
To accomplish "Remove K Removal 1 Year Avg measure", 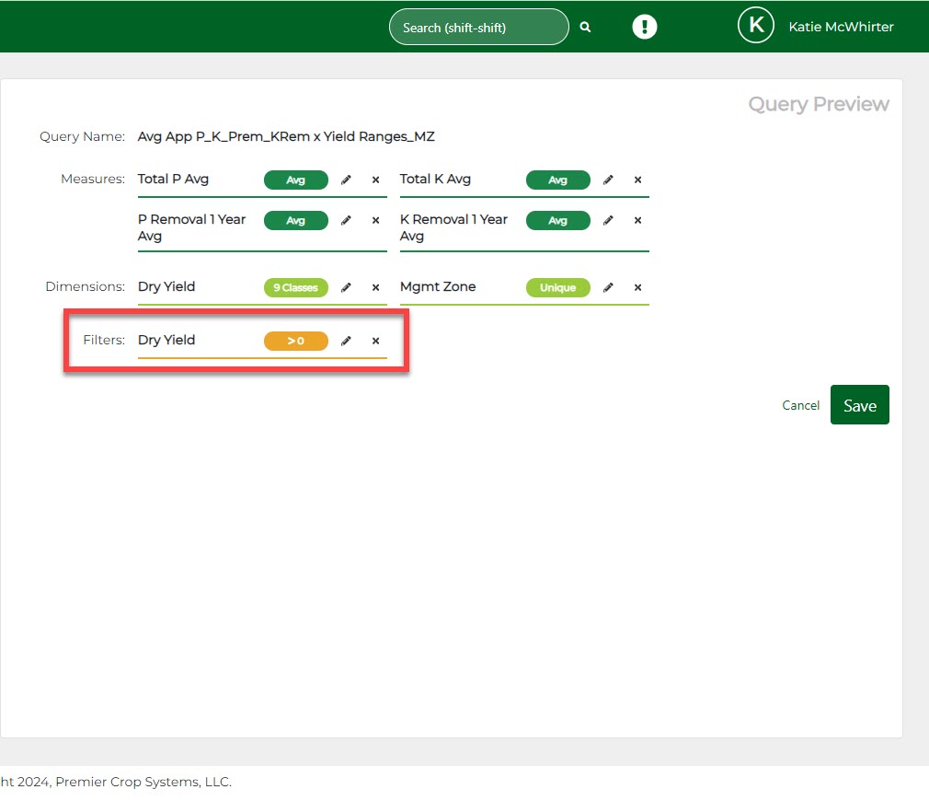I will (637, 221).
